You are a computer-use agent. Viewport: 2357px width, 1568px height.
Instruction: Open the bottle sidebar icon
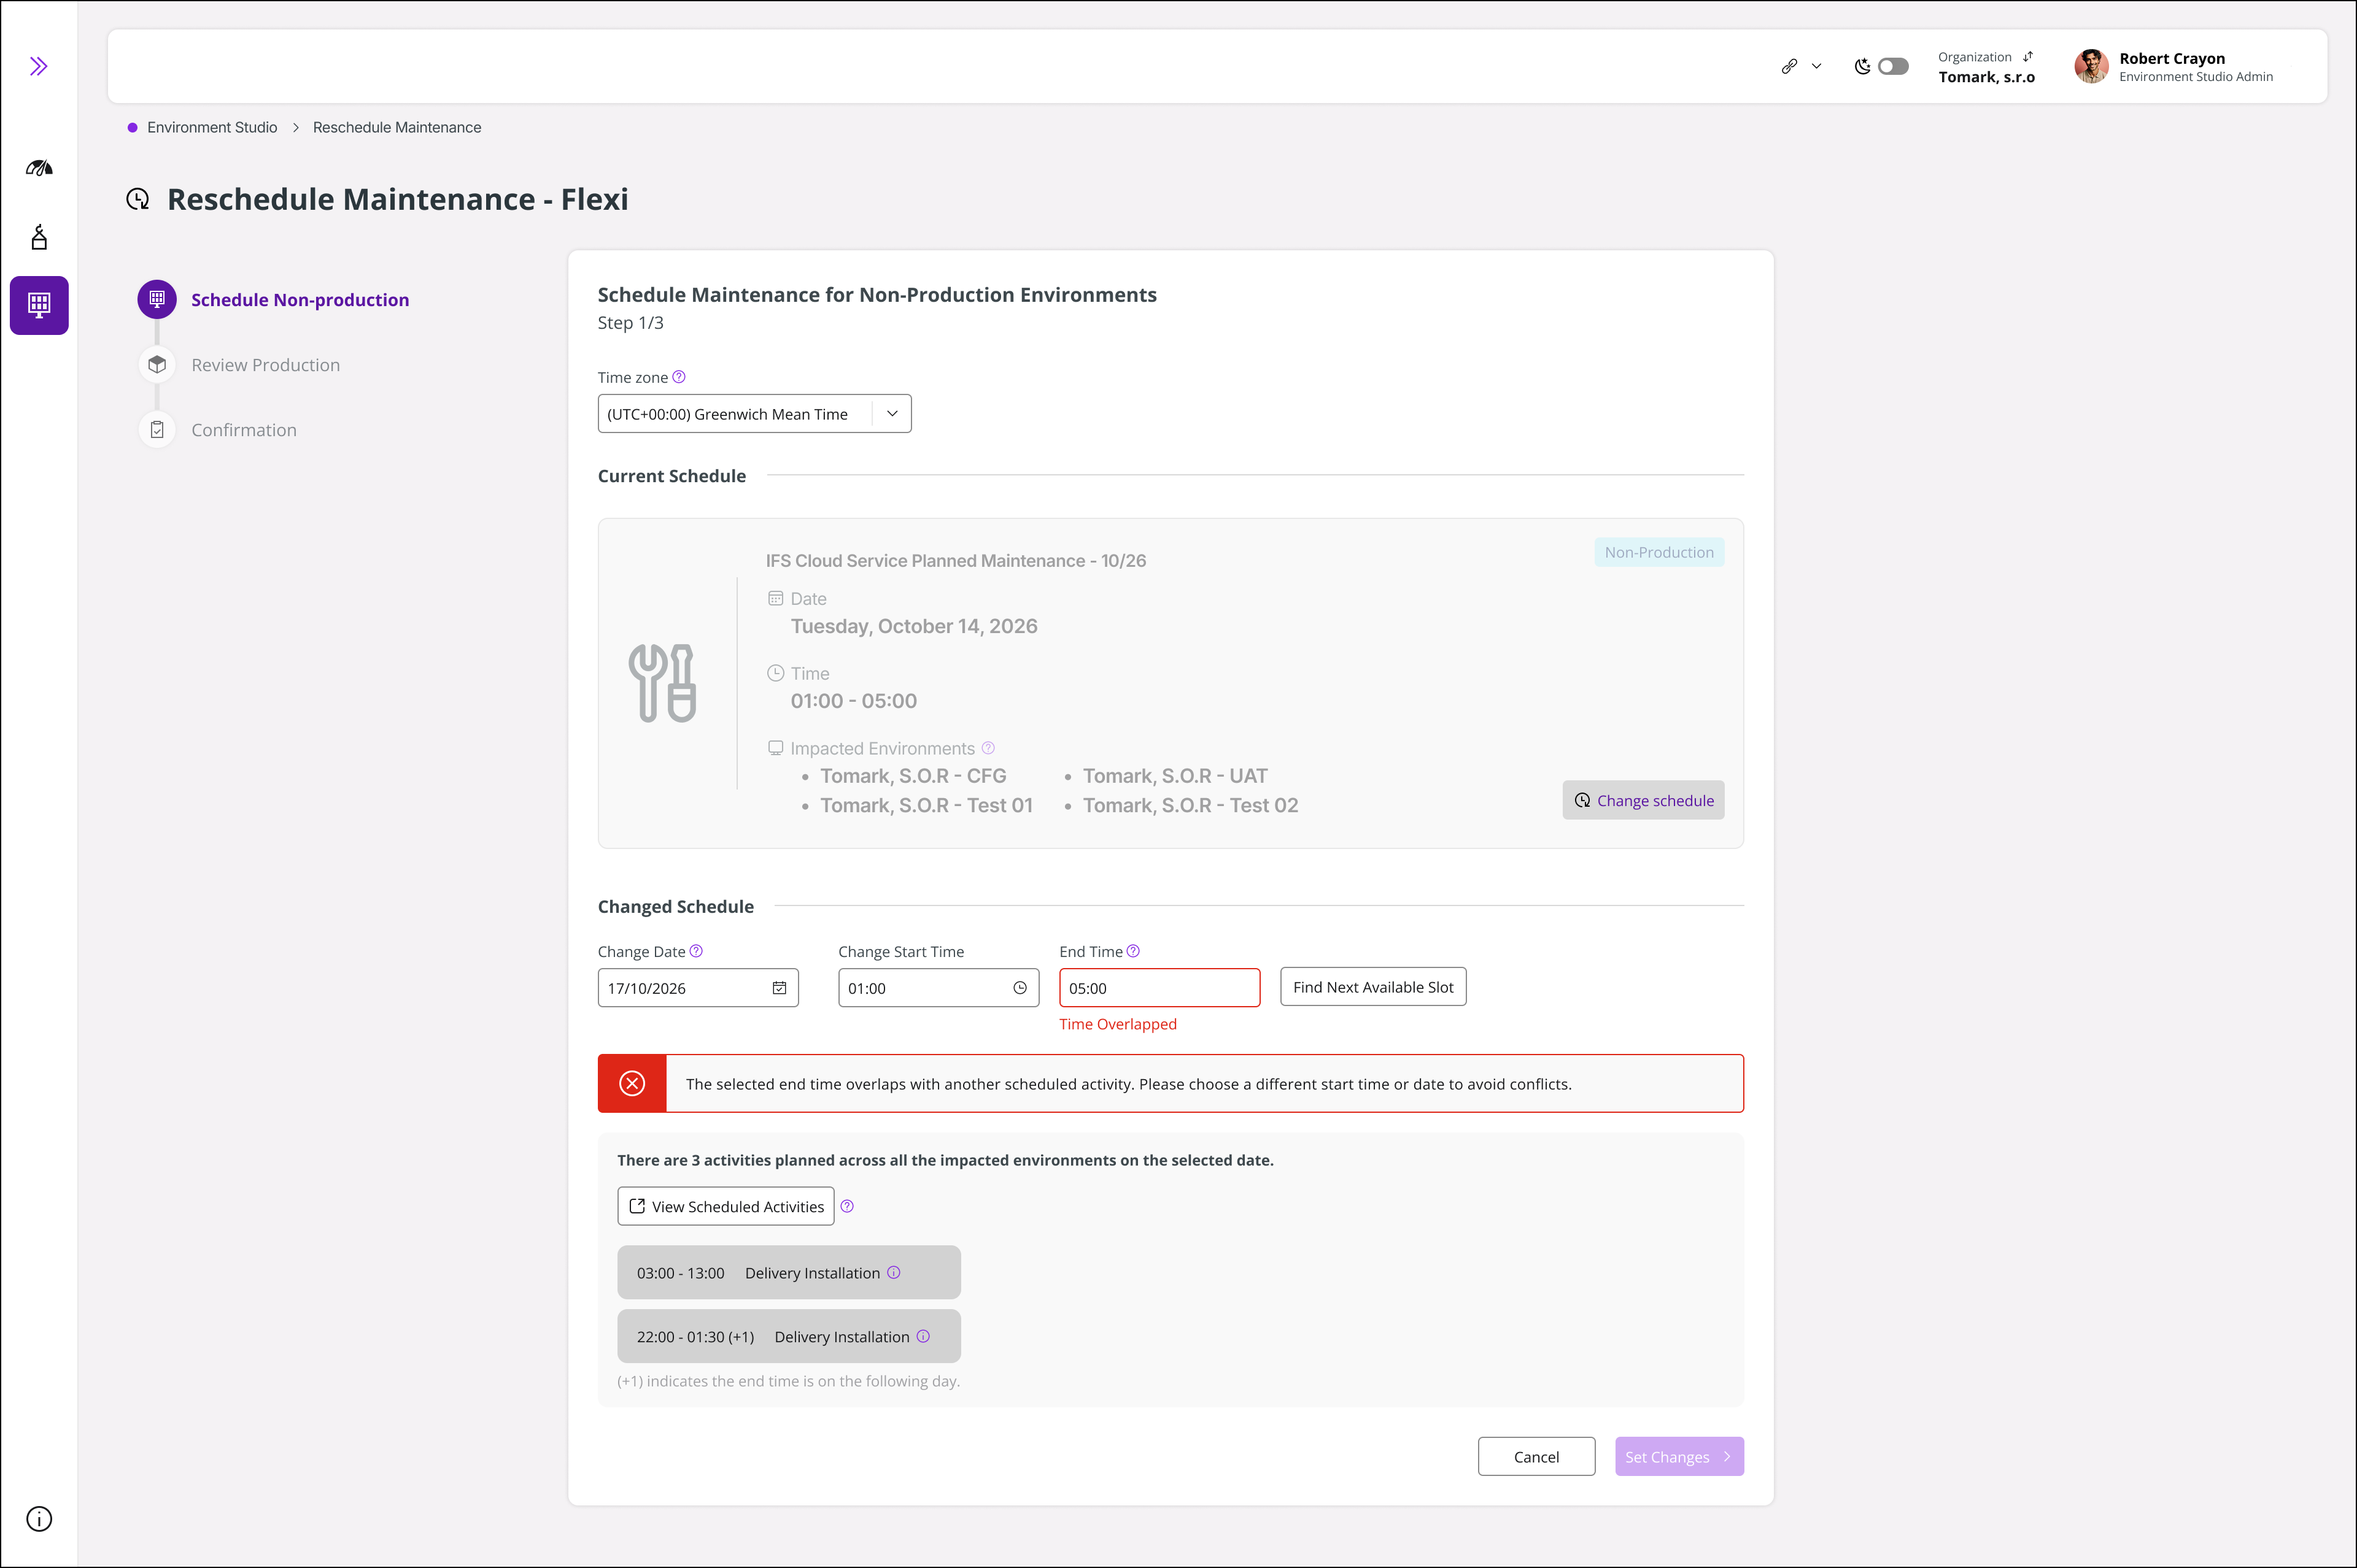[x=39, y=237]
